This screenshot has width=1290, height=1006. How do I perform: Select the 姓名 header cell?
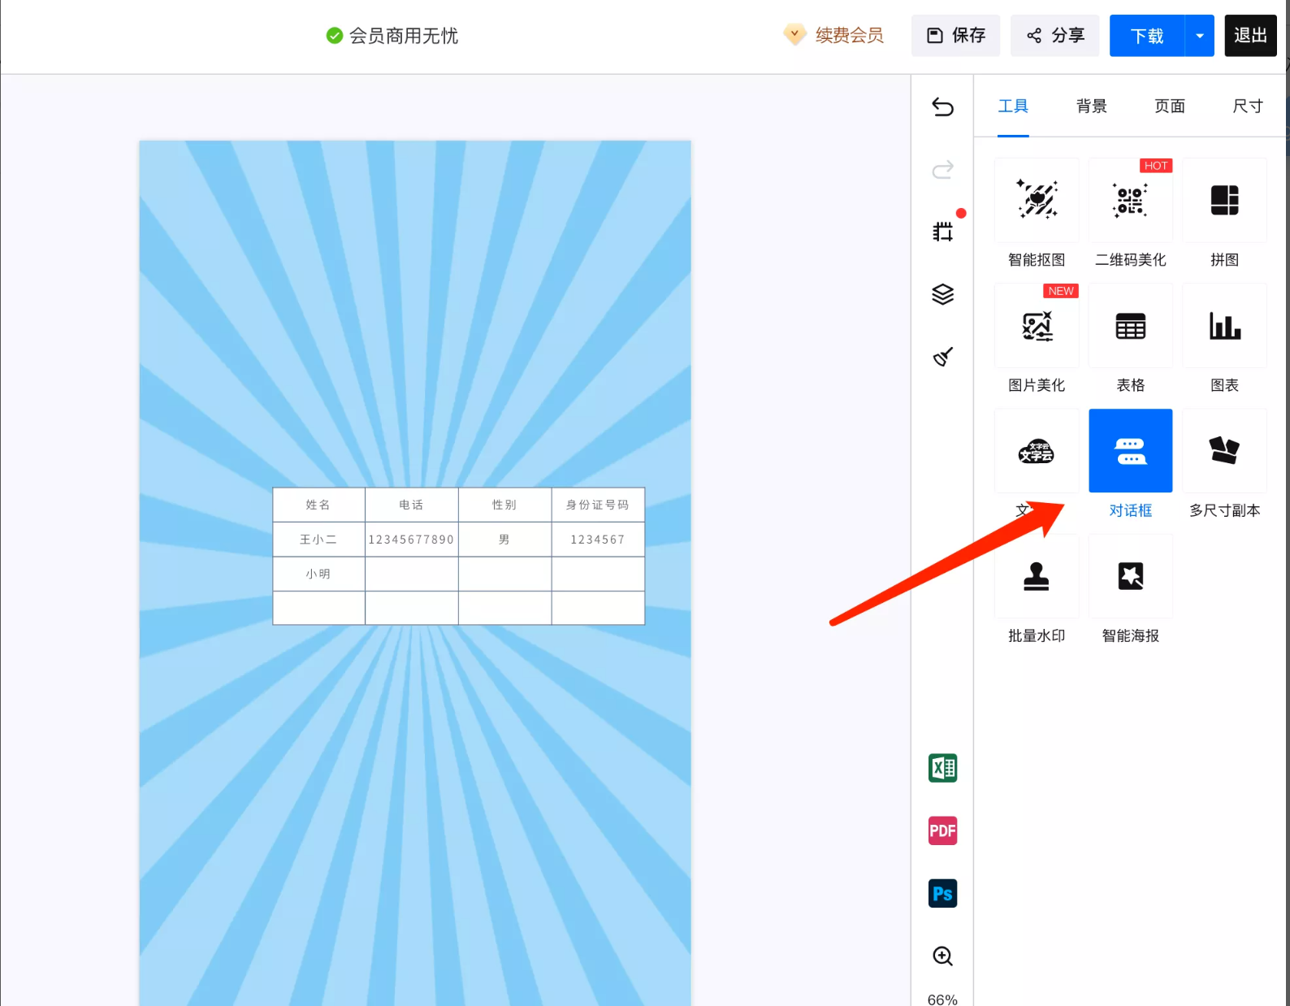tap(318, 505)
